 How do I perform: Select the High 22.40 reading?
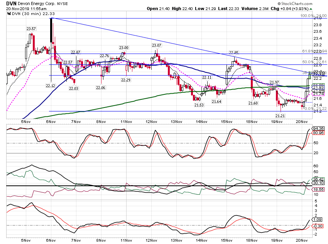pyautogui.click(x=182, y=8)
